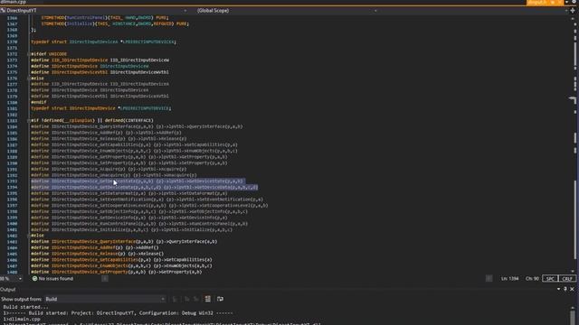This screenshot has height=325, width=579.
Task: Click the 'Build started...' output line
Action: 25,307
